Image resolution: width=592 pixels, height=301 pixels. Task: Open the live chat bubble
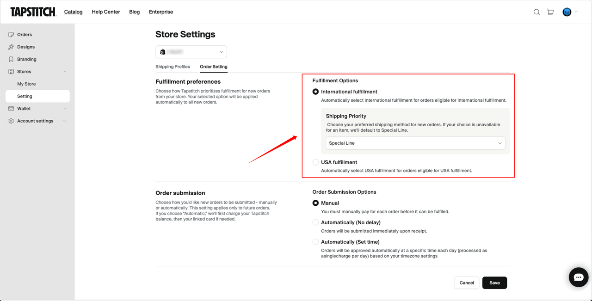579,277
